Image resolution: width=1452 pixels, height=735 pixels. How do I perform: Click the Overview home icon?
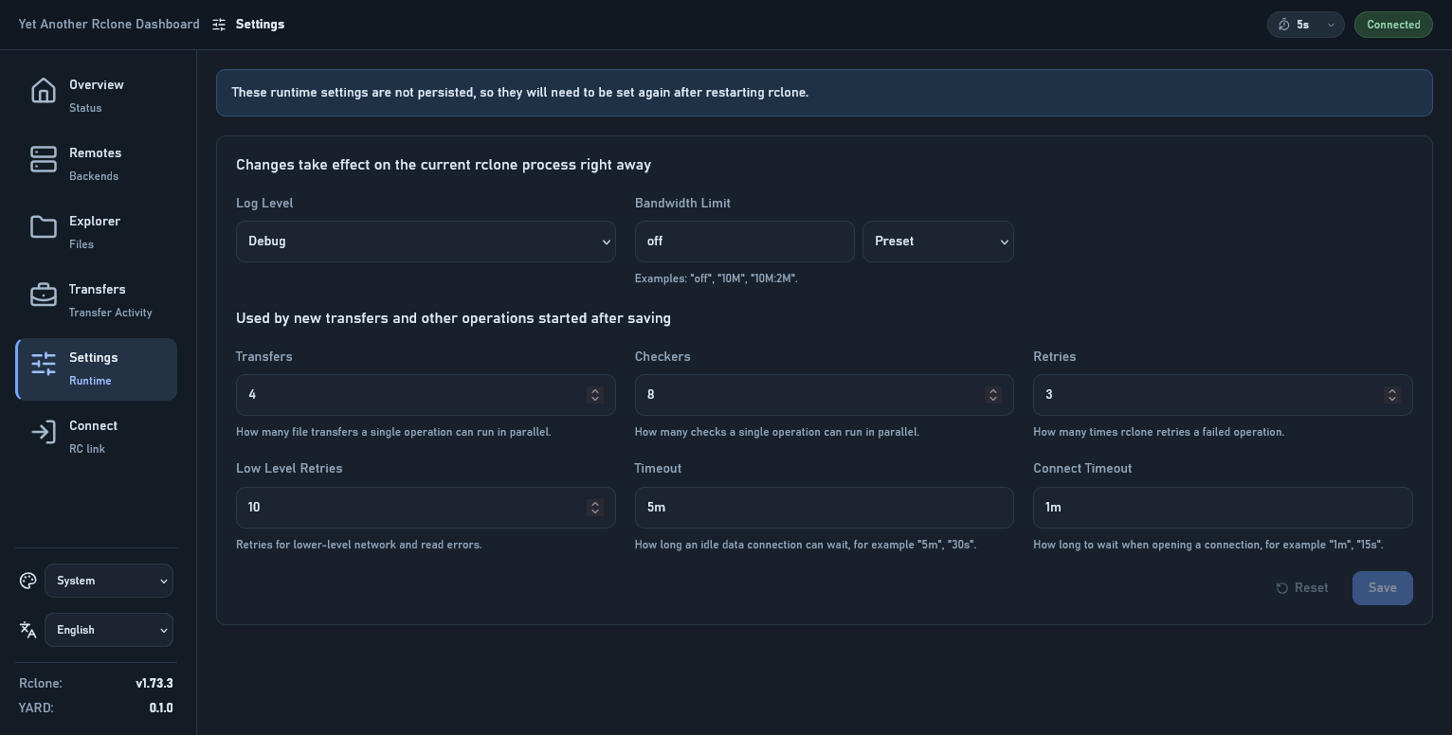click(44, 90)
